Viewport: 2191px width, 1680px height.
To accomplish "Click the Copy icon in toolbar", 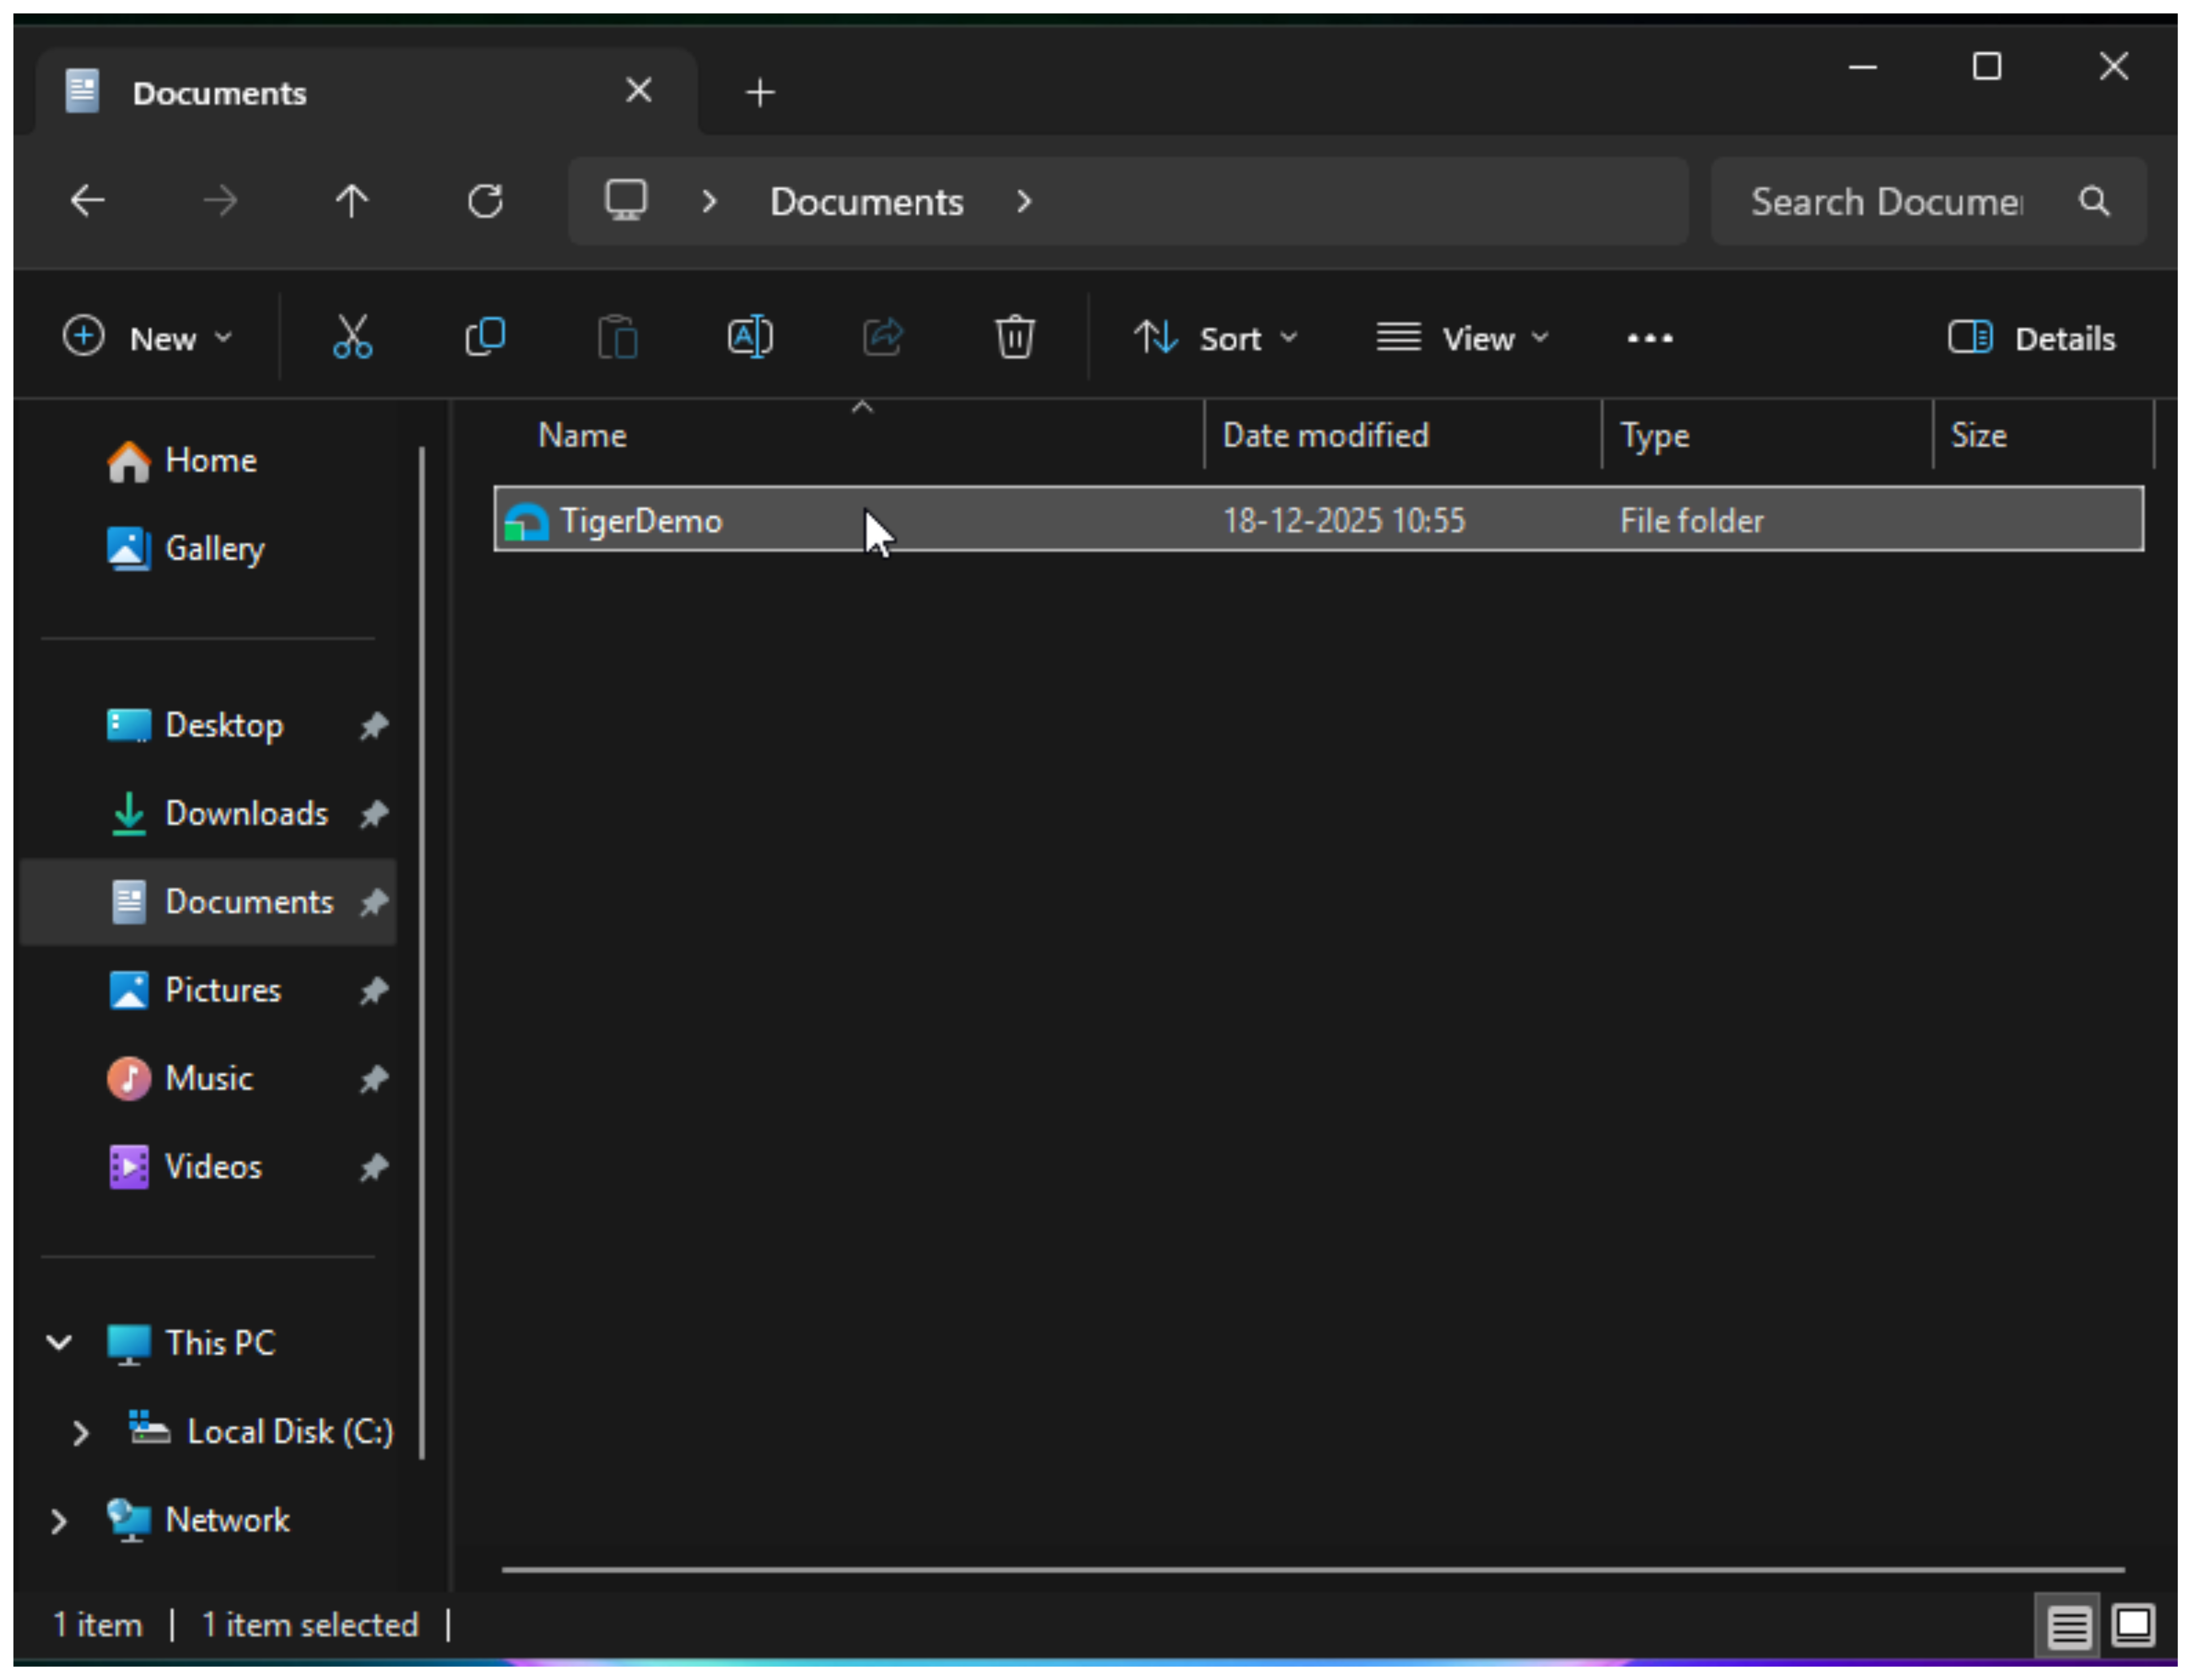I will (x=485, y=338).
